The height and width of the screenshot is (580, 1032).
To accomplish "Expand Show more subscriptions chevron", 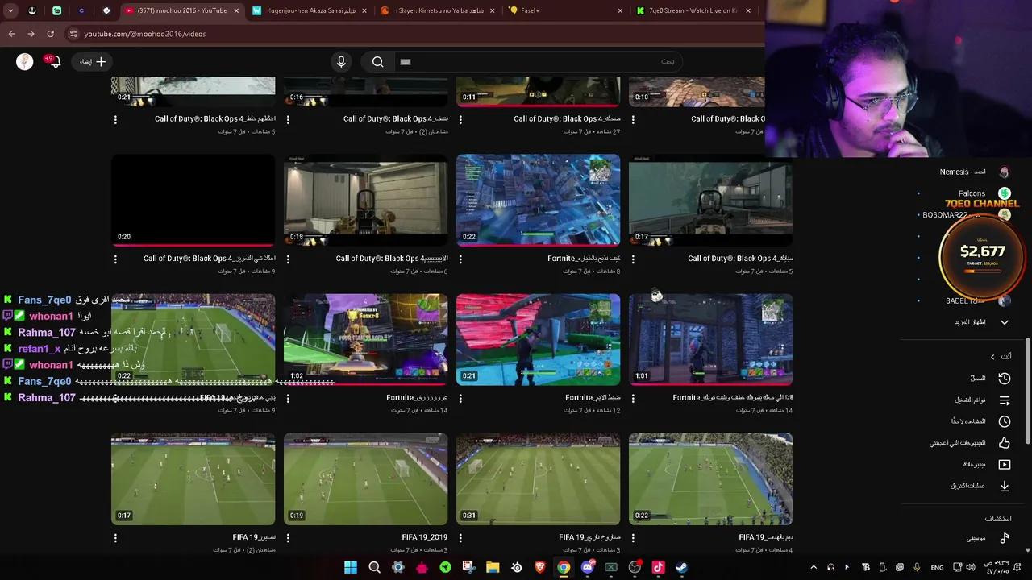I will (1004, 322).
